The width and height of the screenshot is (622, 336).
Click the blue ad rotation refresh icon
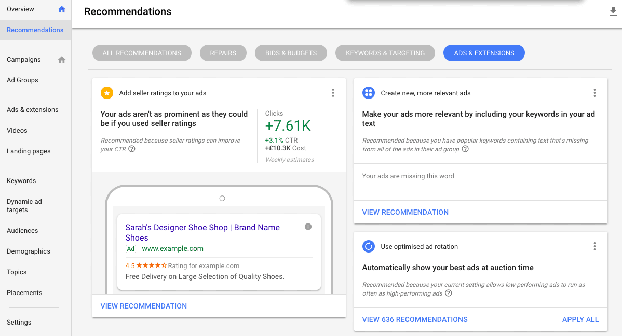tap(369, 246)
